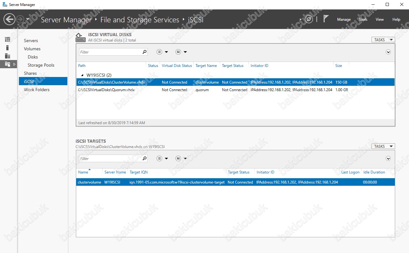409x253 pixels.
Task: Click the quorum target name cell
Action: click(202, 90)
